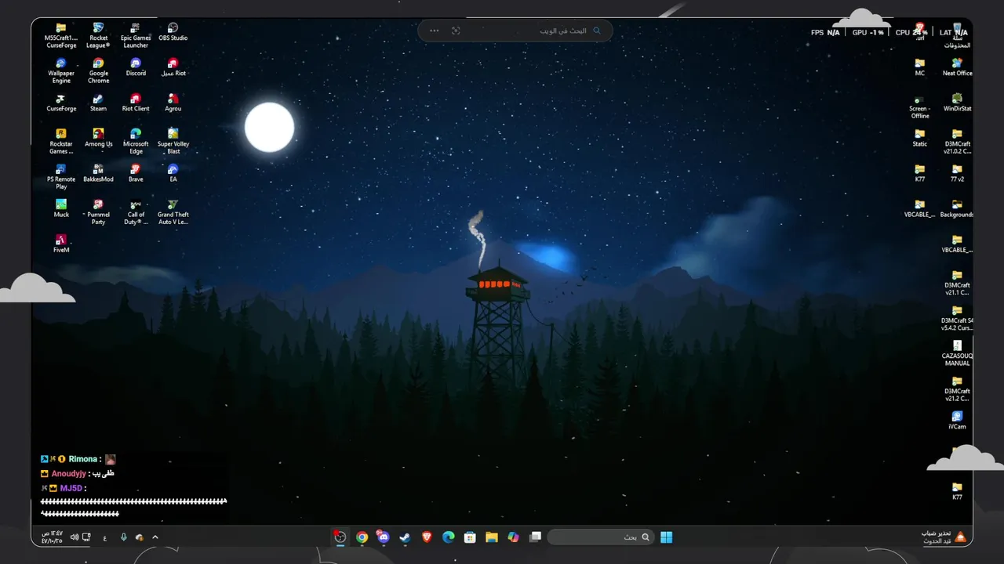Click the visual search icon in search widget
The width and height of the screenshot is (1004, 564).
pyautogui.click(x=456, y=31)
